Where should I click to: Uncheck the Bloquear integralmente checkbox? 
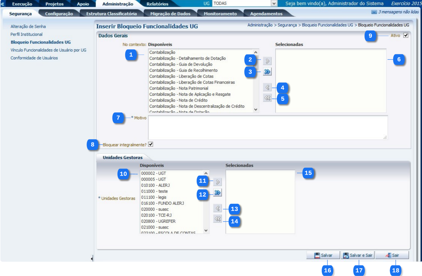151,144
